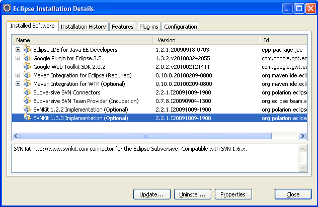This screenshot has height=207, width=318.
Task: Click the SVNKit 1.3.0 Implementation icon
Action: coord(27,118)
